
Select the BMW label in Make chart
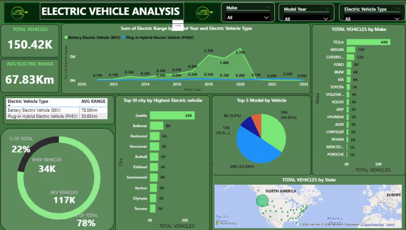[339, 72]
